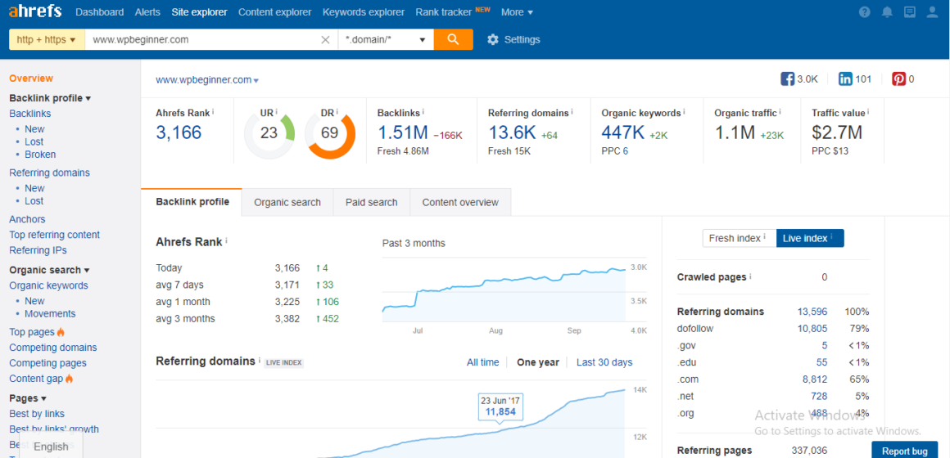Open Alerts in the top menu
Screen dimensions: 950x458
[x=148, y=12]
